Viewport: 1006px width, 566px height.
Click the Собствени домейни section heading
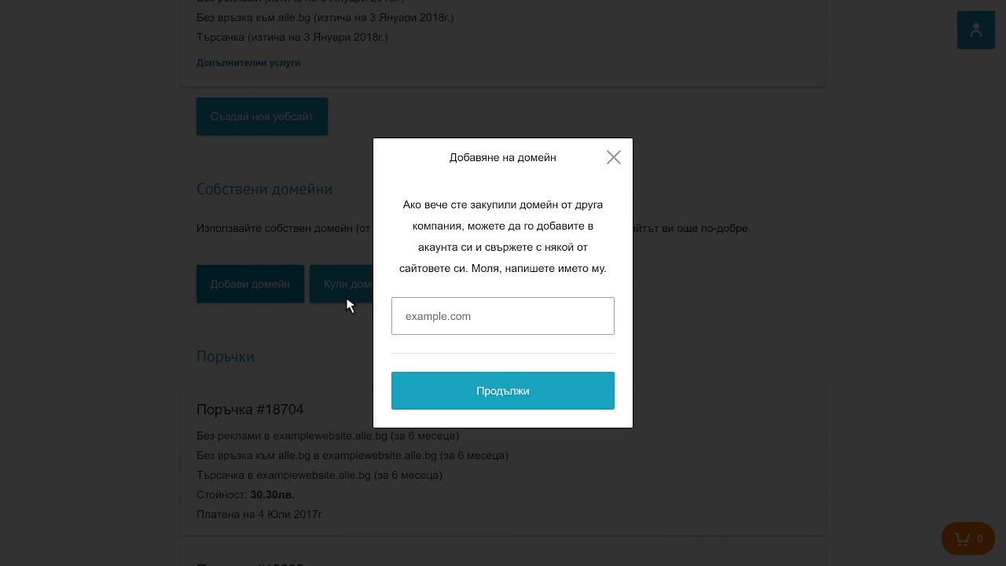click(264, 189)
